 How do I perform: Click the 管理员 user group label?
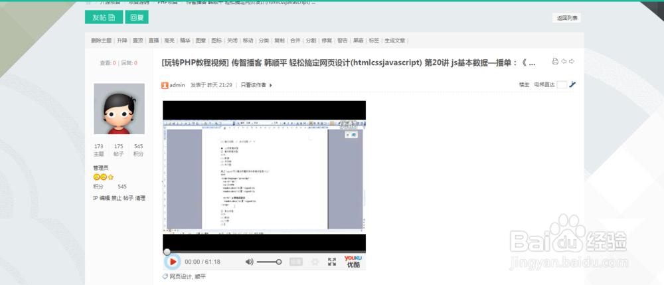point(101,167)
